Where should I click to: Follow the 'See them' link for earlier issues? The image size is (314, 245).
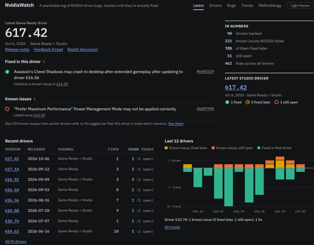pyautogui.click(x=175, y=123)
